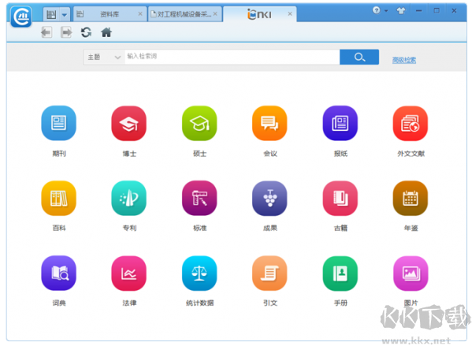The width and height of the screenshot is (472, 346).
Task: Click into the 输入检索词 search field
Action: click(x=232, y=57)
